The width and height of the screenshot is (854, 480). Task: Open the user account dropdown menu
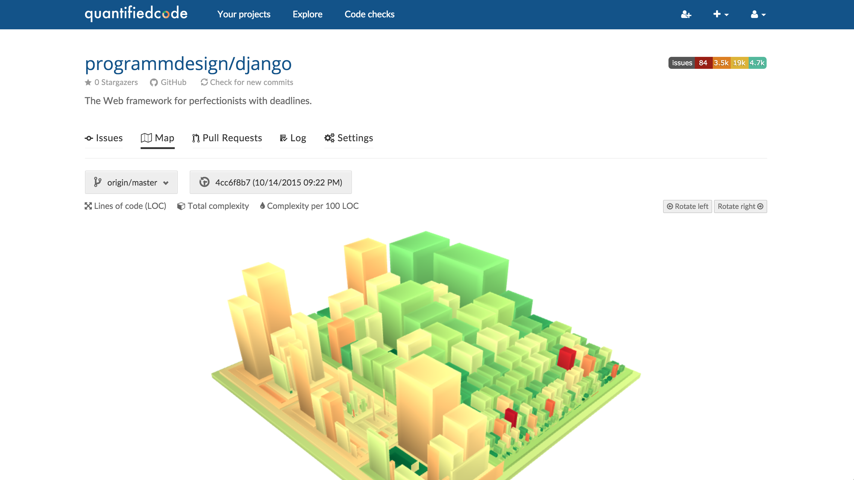[758, 15]
